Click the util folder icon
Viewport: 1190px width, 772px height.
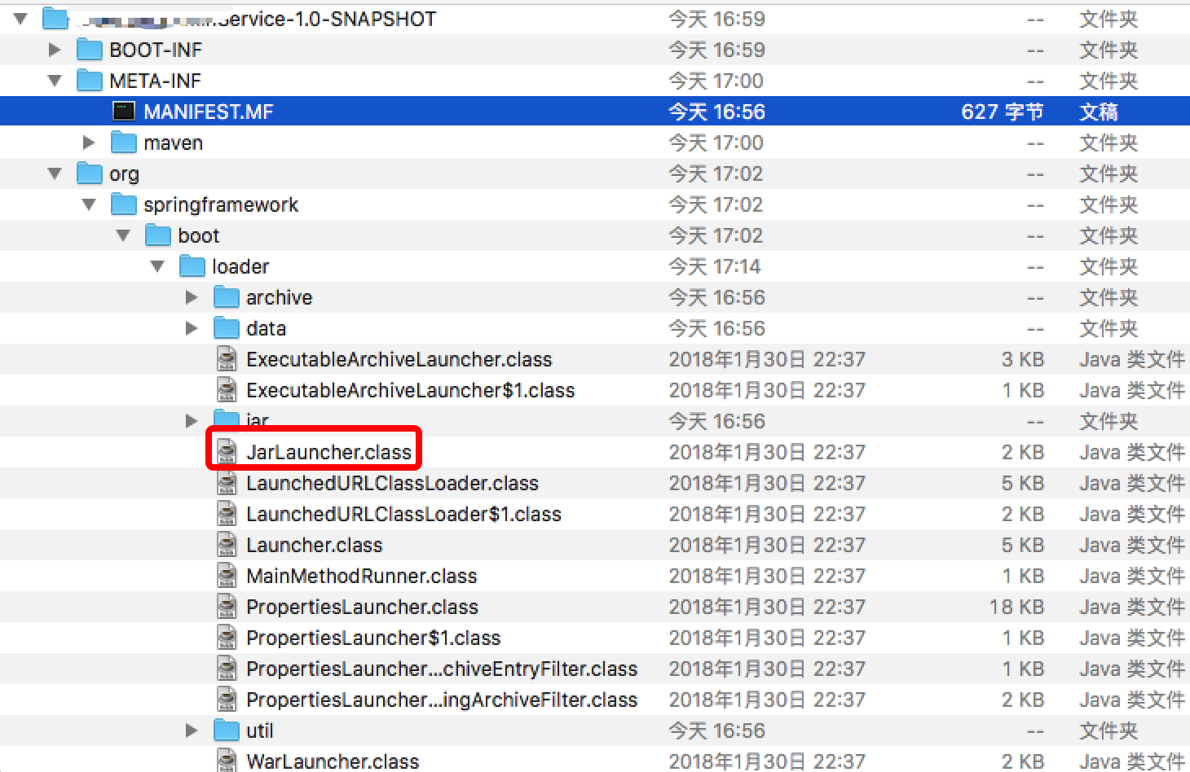(226, 730)
